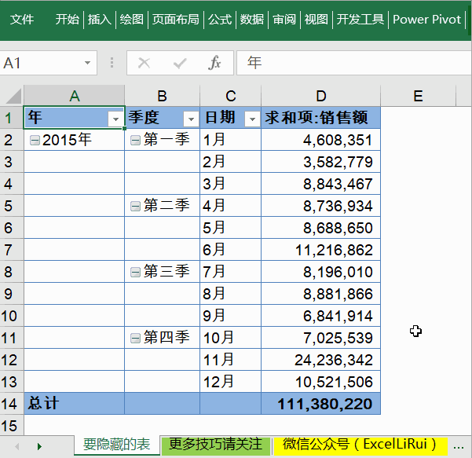Open the 年 field filter dropdown
Screen dimensions: 472x458
click(x=115, y=119)
